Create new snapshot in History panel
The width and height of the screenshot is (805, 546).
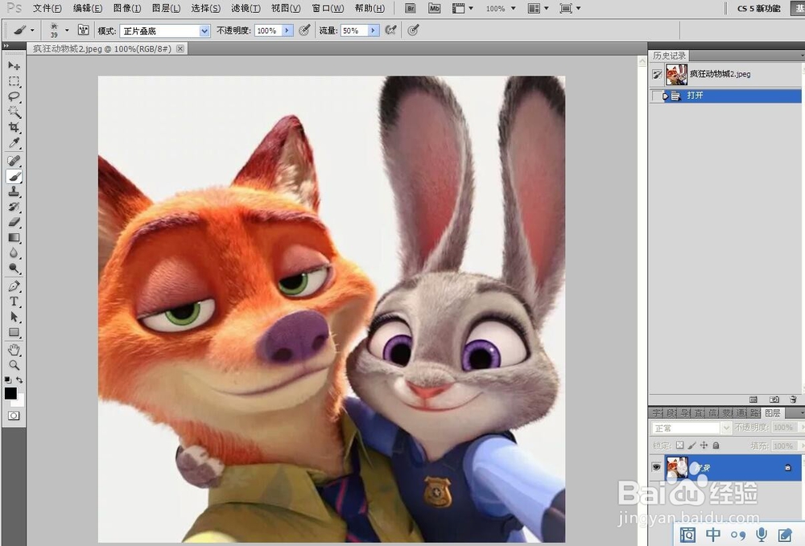pos(774,400)
